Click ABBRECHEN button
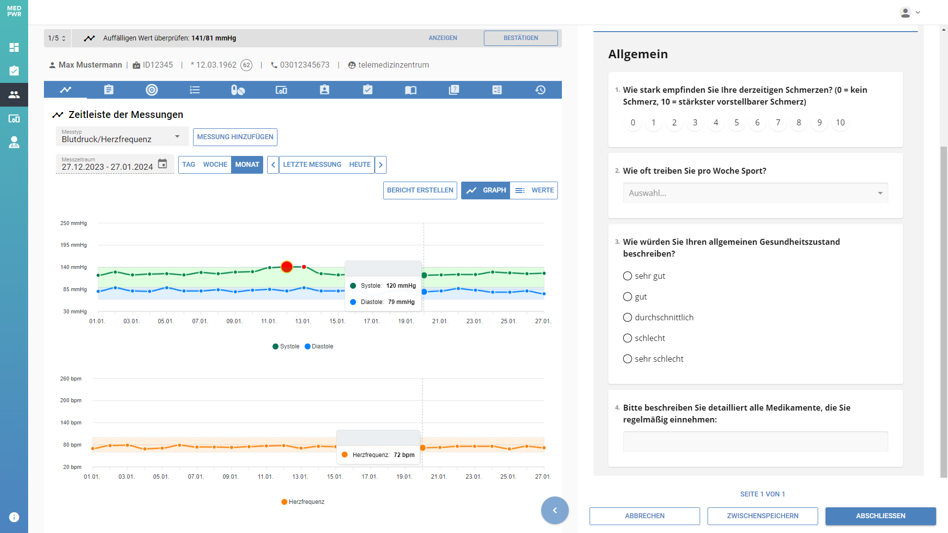 coord(645,516)
